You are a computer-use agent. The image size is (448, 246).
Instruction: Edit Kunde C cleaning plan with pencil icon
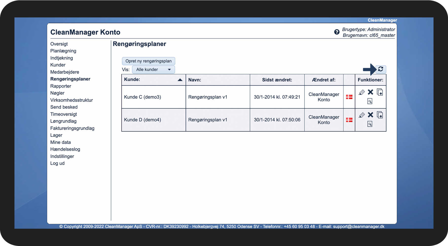pos(362,92)
